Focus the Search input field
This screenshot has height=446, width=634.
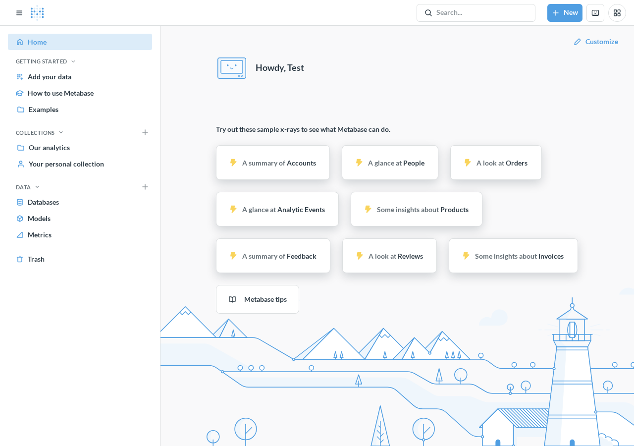tap(476, 13)
